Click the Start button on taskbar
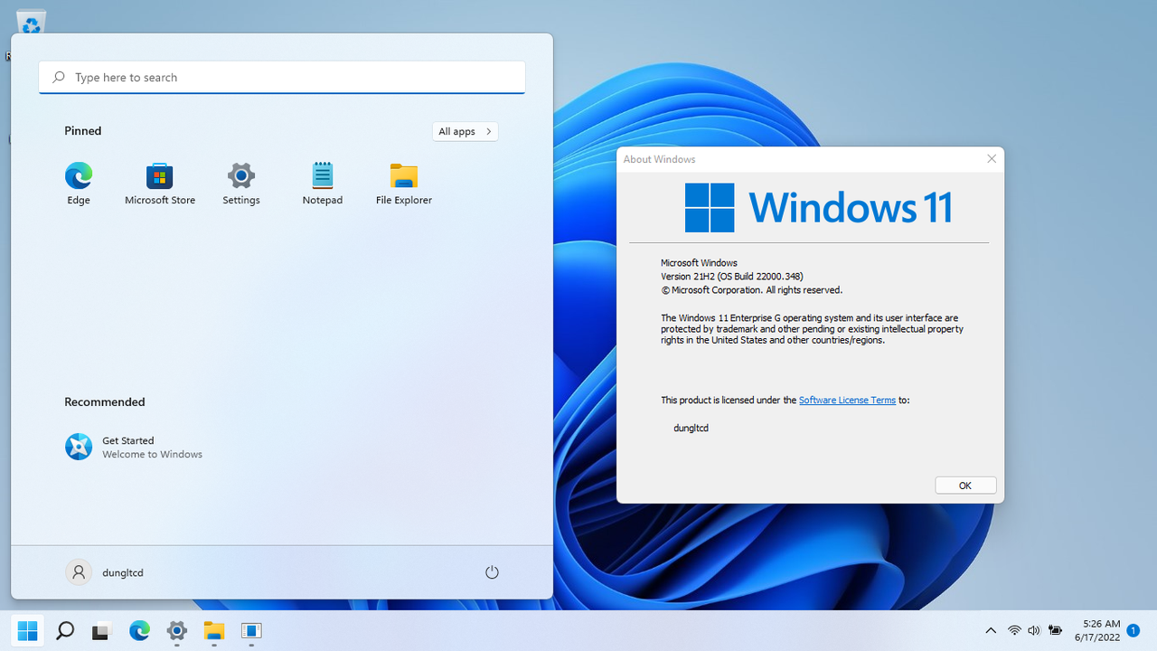 click(x=28, y=630)
